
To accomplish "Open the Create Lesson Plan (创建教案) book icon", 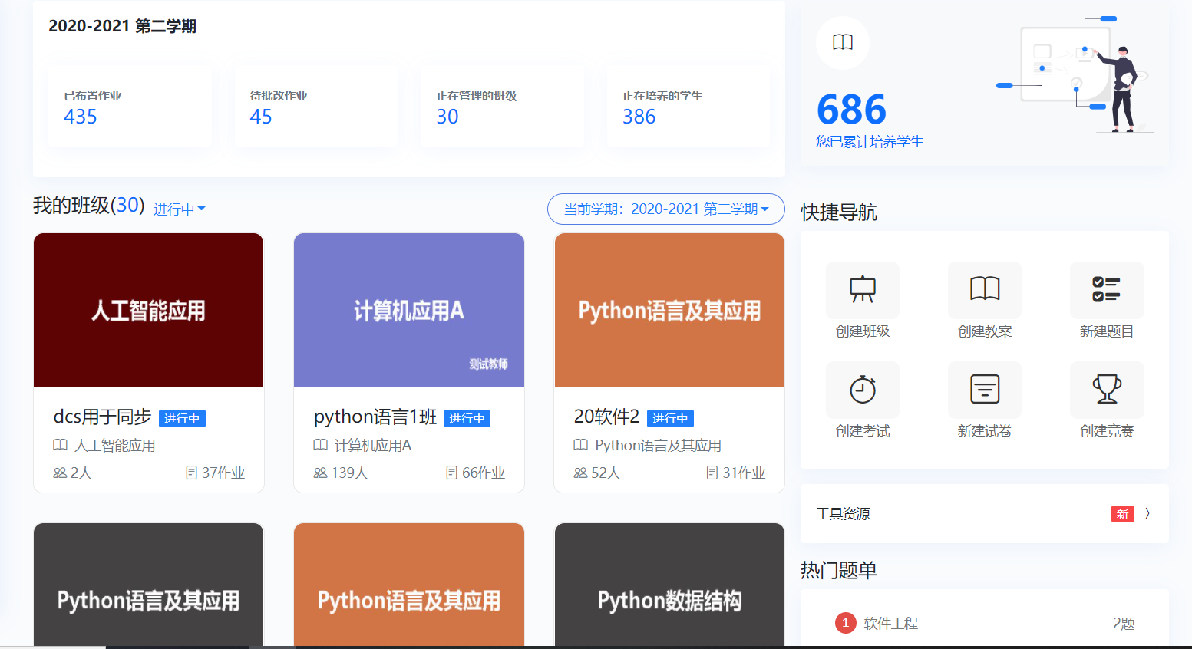I will (984, 289).
